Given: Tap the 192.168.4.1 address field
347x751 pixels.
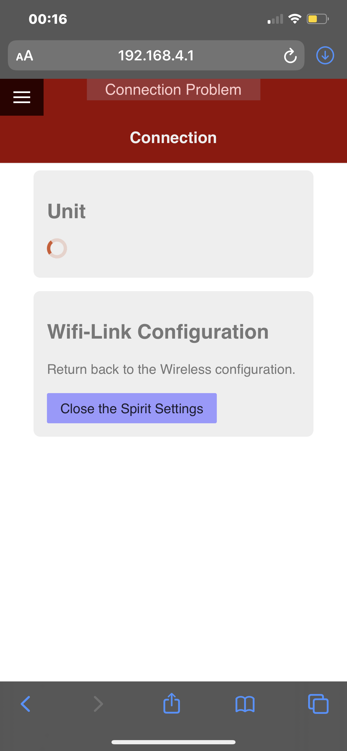Looking at the screenshot, I should click(x=156, y=55).
